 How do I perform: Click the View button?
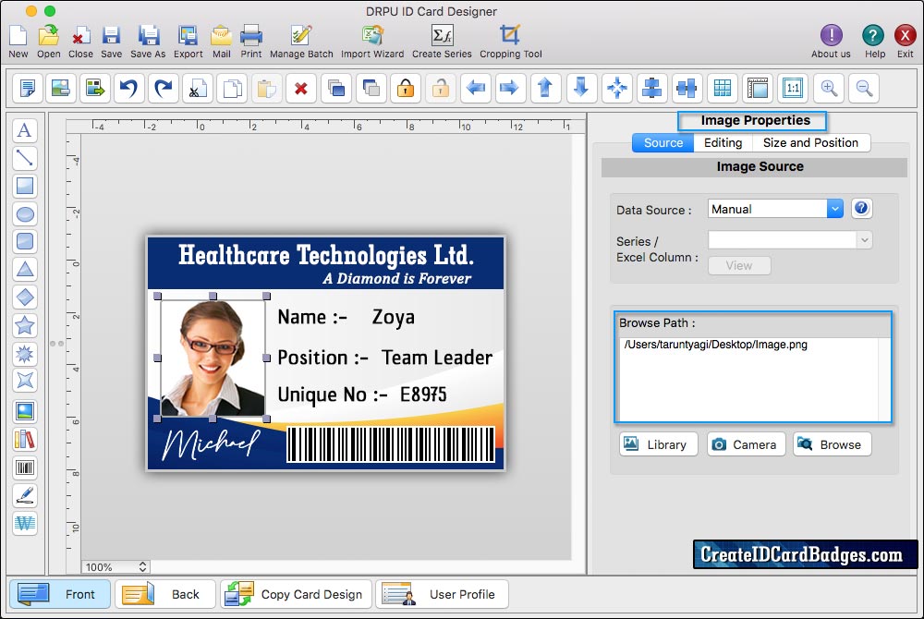coord(739,266)
